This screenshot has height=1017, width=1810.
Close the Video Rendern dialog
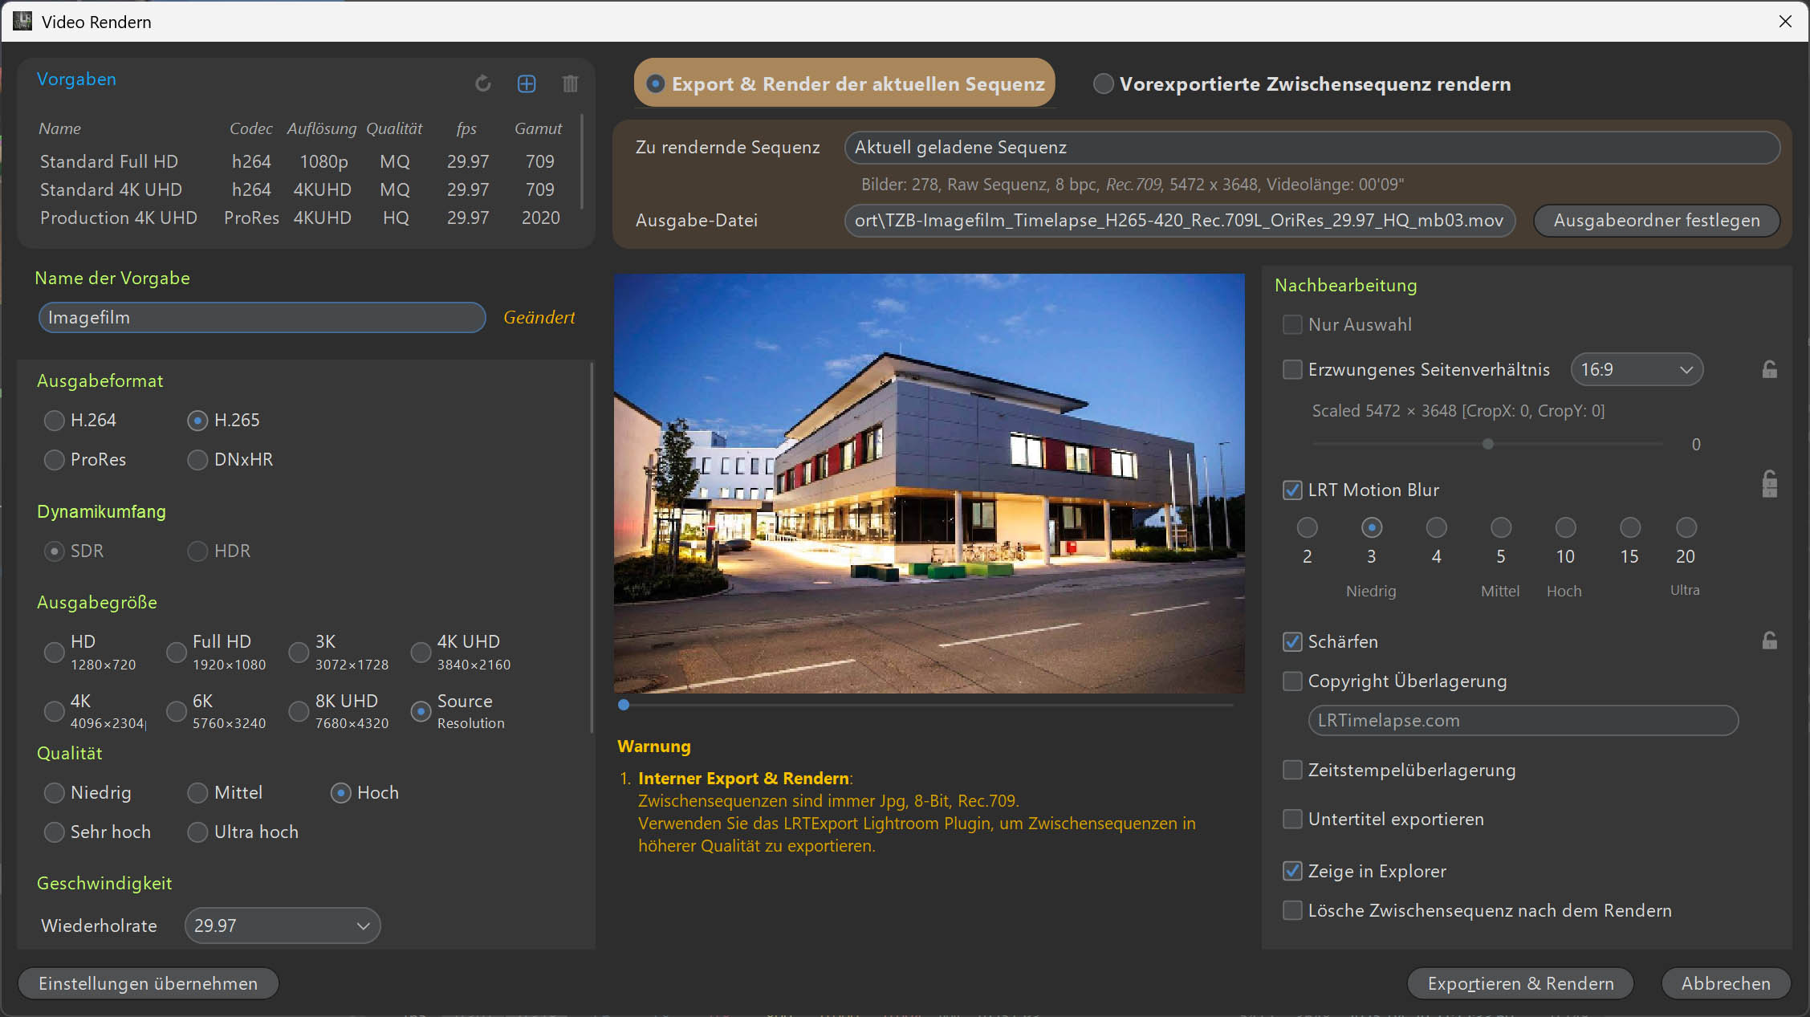1785,22
